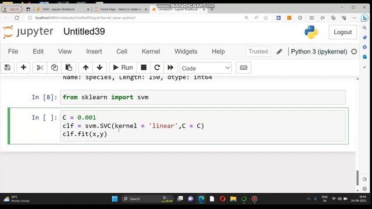Open the Cell menu
The height and width of the screenshot is (209, 372).
121,52
